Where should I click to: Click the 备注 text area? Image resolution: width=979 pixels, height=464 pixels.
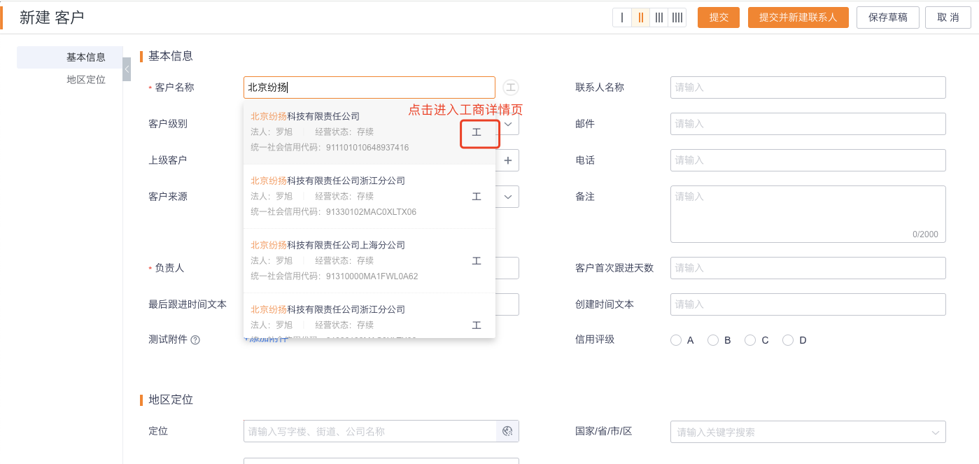click(808, 214)
